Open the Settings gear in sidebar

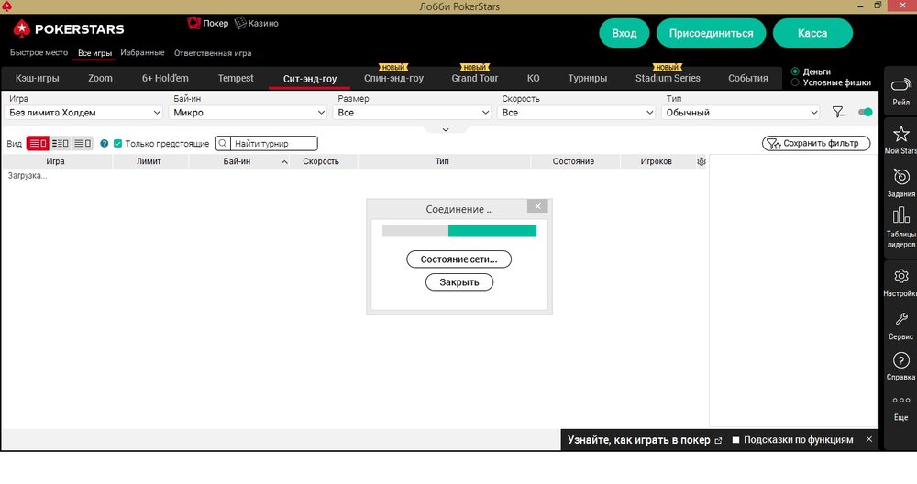pos(900,276)
